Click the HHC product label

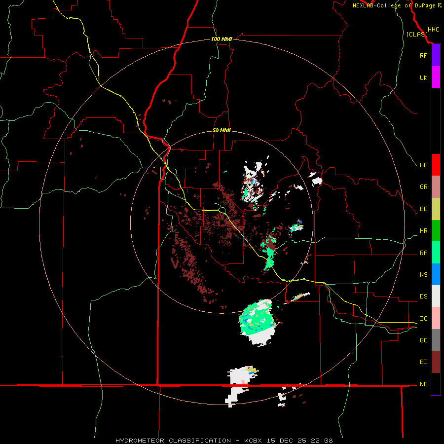pos(434,30)
